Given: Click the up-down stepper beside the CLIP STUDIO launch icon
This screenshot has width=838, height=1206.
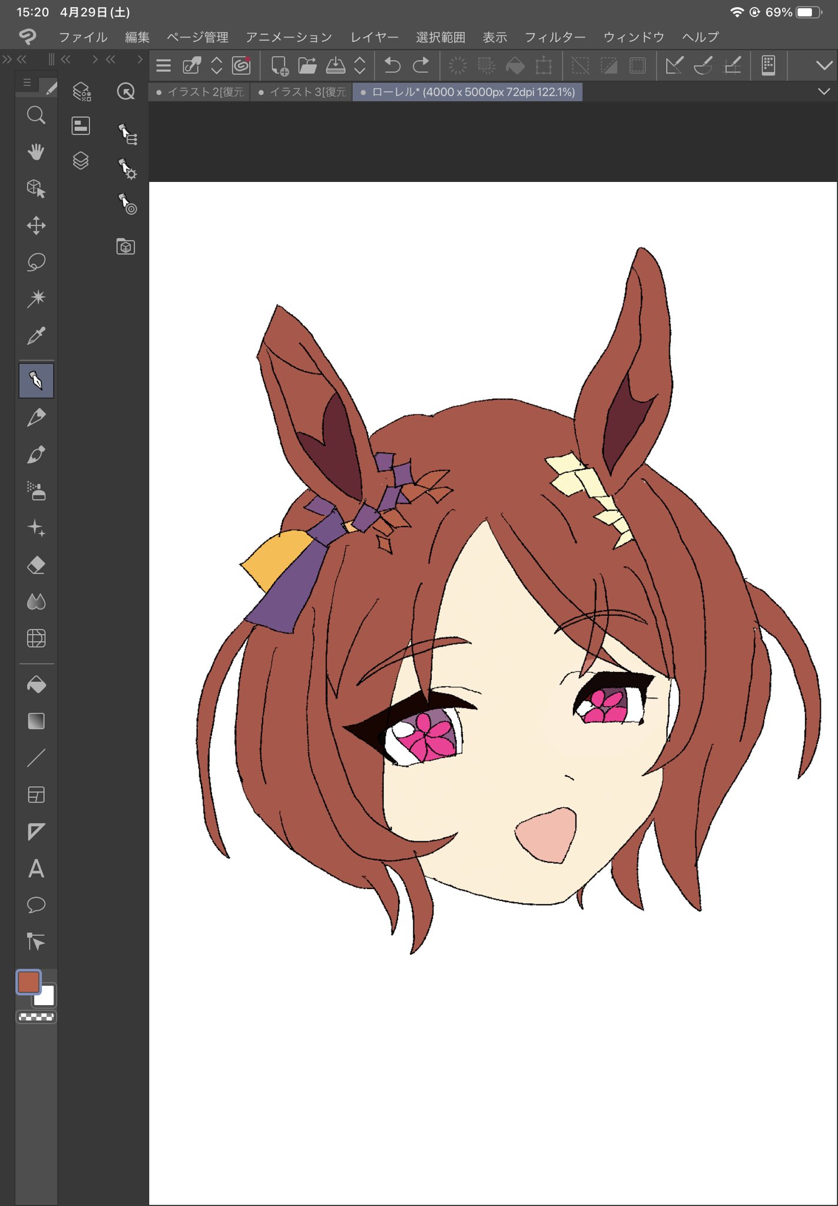Looking at the screenshot, I should pyautogui.click(x=216, y=65).
